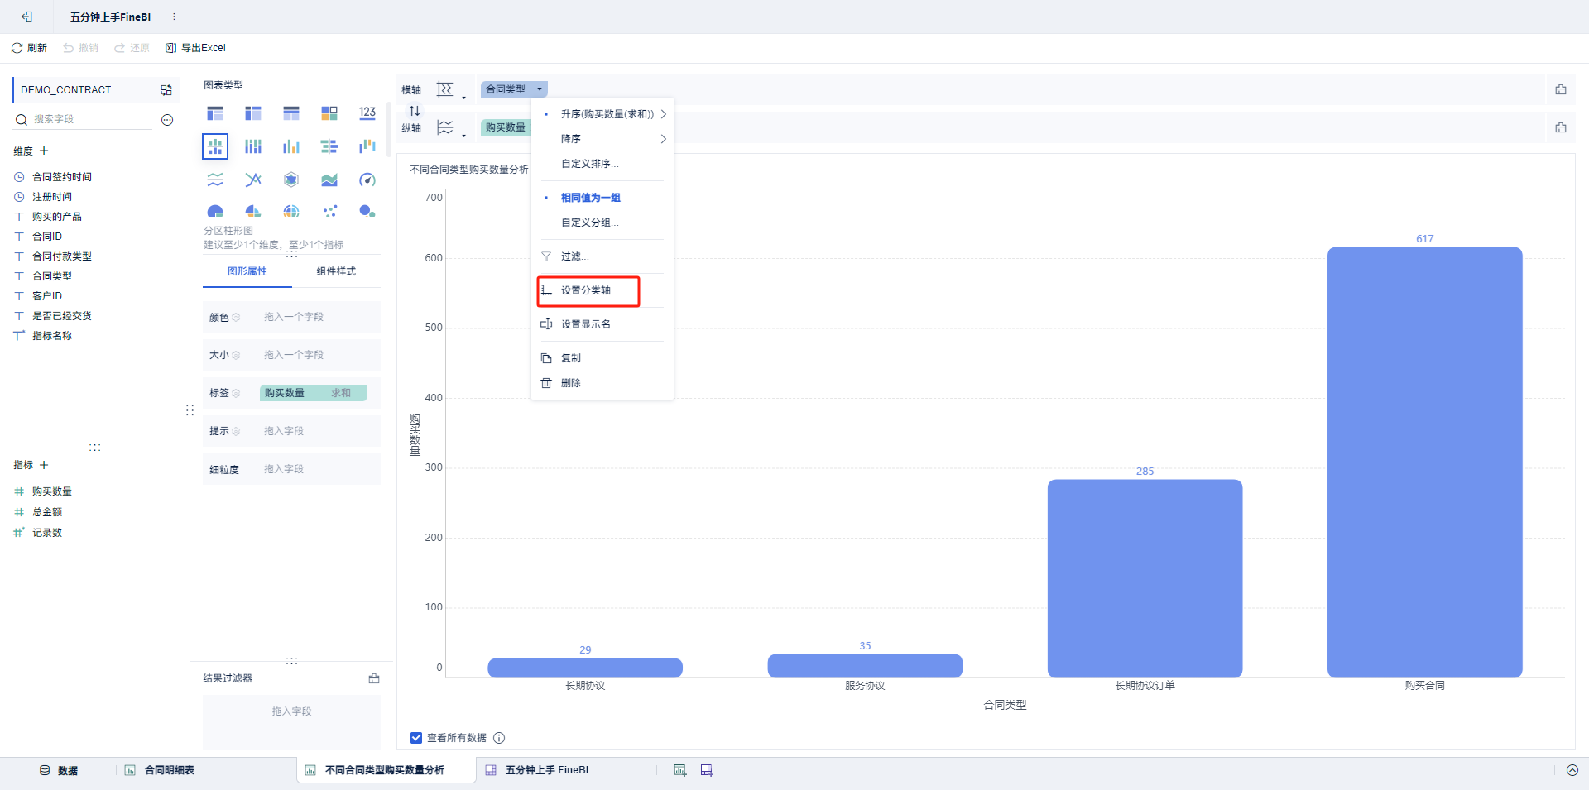Open the 颜色 settings gear icon
Screen dimensions: 1589x790
(x=236, y=318)
